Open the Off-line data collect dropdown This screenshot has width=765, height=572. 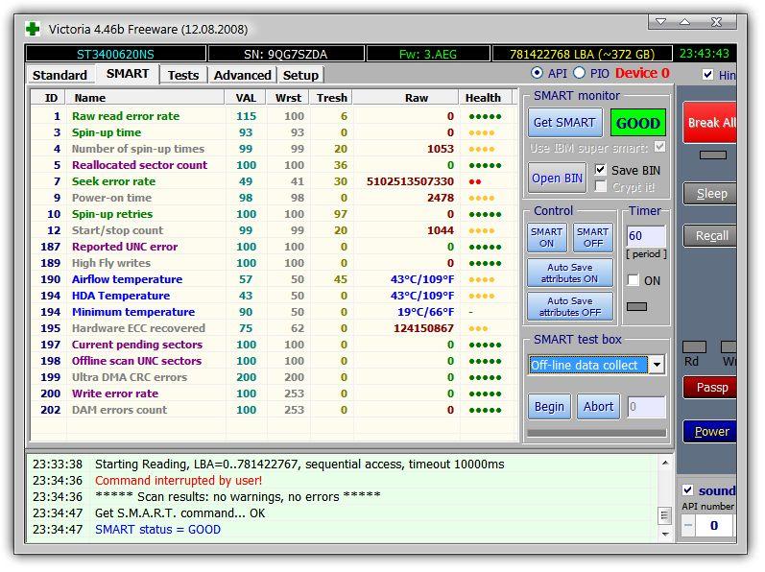coord(657,365)
